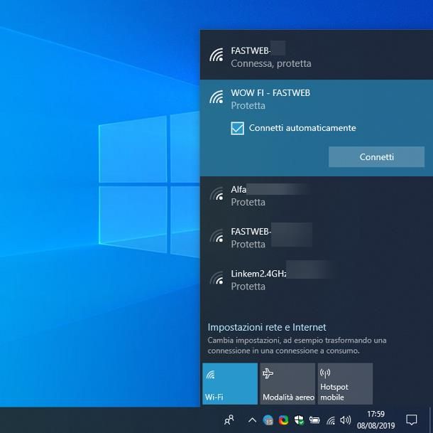The height and width of the screenshot is (433, 433).
Task: Click the signal icon beside Linkem2.4GHz
Action: [217, 277]
